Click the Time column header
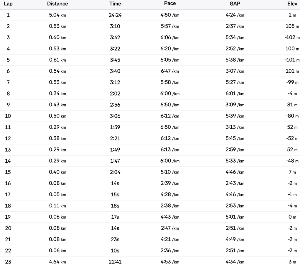 tap(115, 4)
